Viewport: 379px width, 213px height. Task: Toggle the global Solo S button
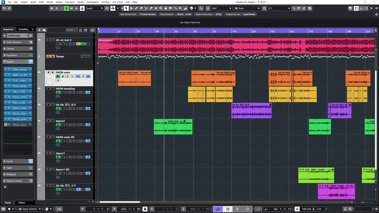(56, 8)
